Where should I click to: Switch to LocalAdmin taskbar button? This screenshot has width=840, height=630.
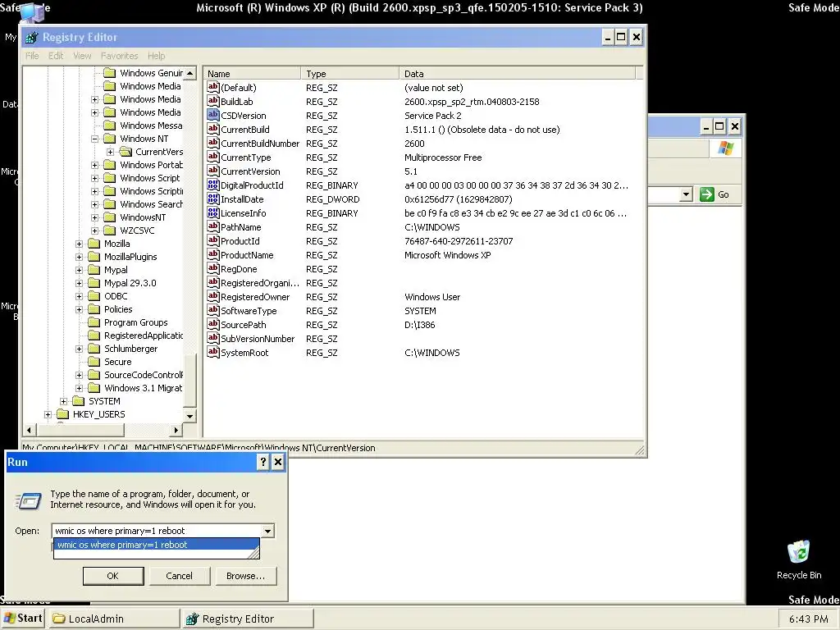point(115,619)
